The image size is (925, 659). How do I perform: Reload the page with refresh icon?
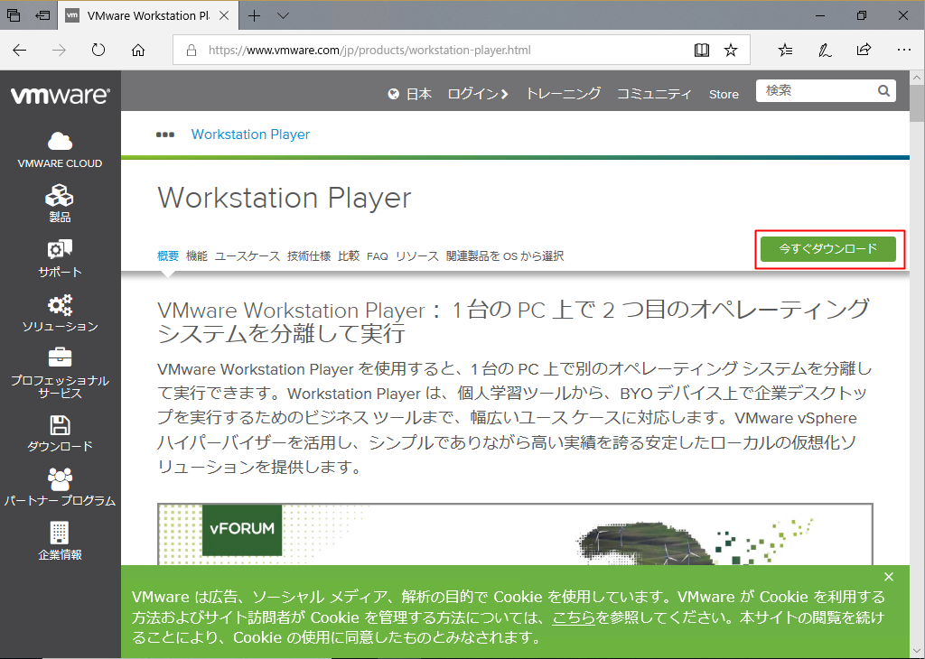pyautogui.click(x=98, y=51)
